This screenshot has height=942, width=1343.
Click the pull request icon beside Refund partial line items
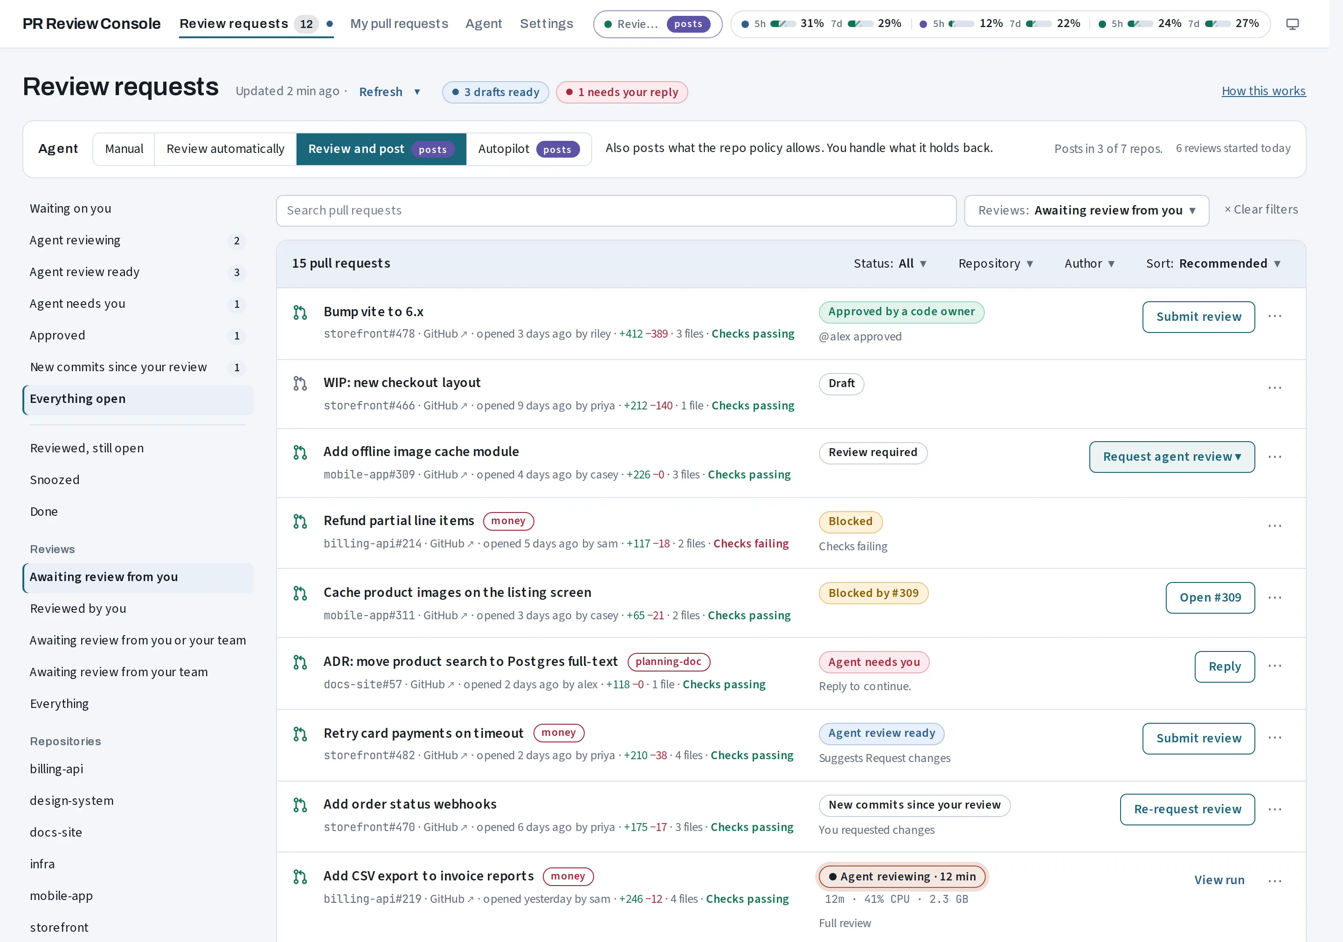(300, 521)
